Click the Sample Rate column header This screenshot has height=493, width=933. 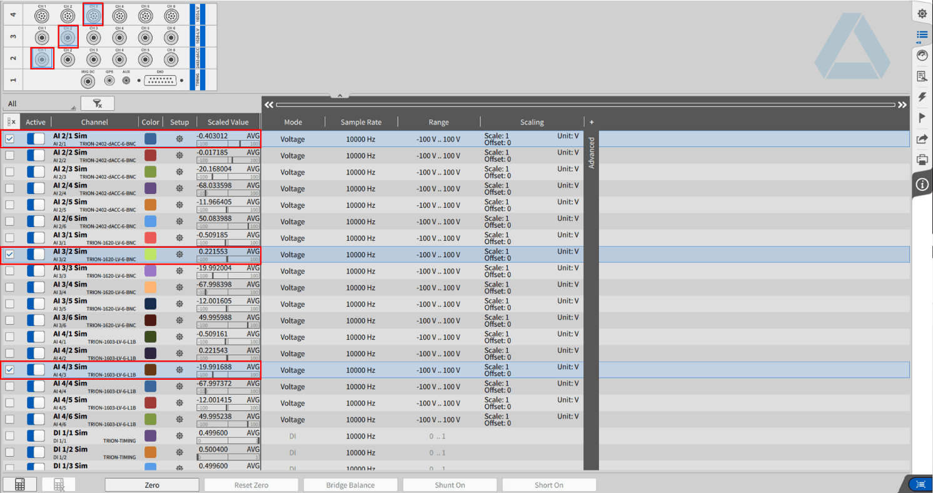point(361,123)
